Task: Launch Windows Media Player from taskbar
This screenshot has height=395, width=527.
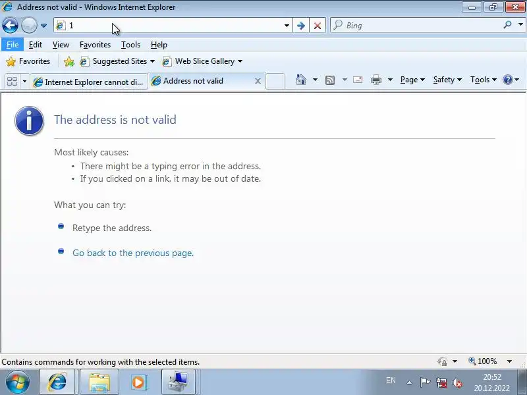Action: tap(138, 382)
